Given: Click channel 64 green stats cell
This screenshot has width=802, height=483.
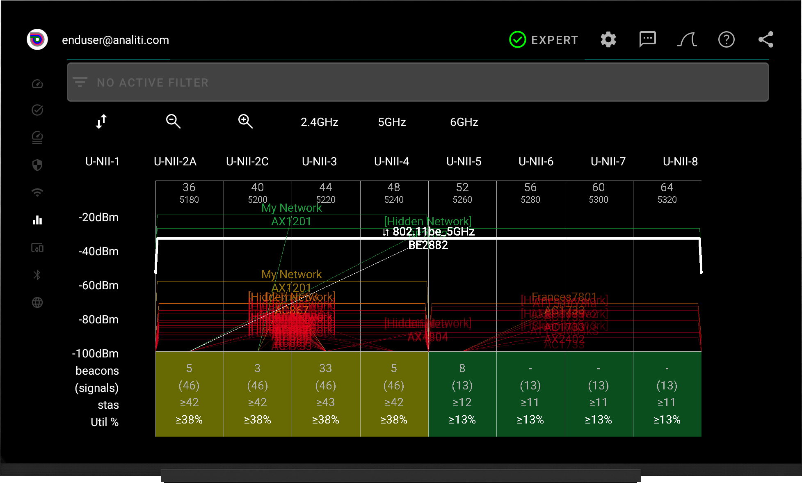Looking at the screenshot, I should click(667, 394).
